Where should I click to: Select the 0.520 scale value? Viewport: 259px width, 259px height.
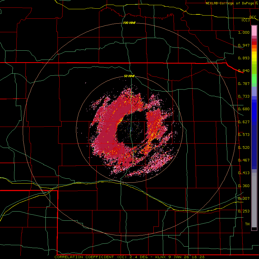[x=244, y=148]
